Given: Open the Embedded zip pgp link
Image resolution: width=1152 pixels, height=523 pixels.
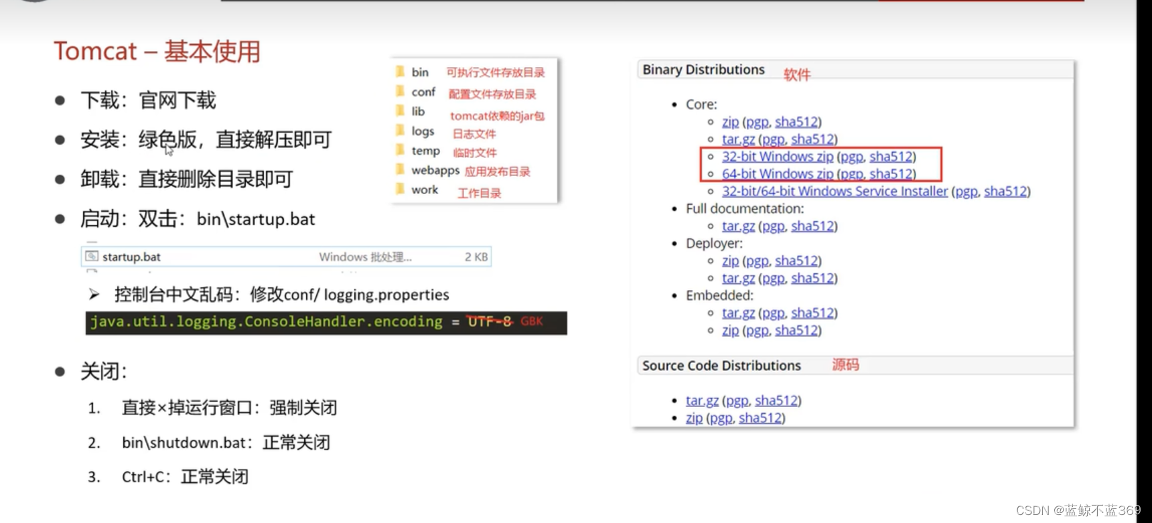Looking at the screenshot, I should (758, 331).
